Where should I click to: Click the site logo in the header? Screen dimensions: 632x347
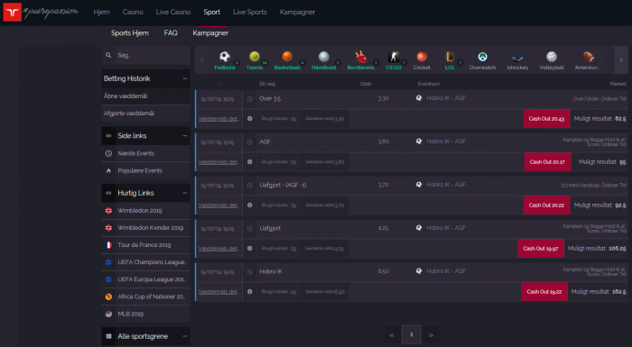[12, 12]
